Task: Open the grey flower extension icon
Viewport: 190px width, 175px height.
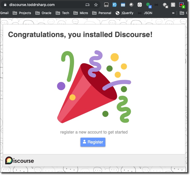Action: click(x=166, y=5)
